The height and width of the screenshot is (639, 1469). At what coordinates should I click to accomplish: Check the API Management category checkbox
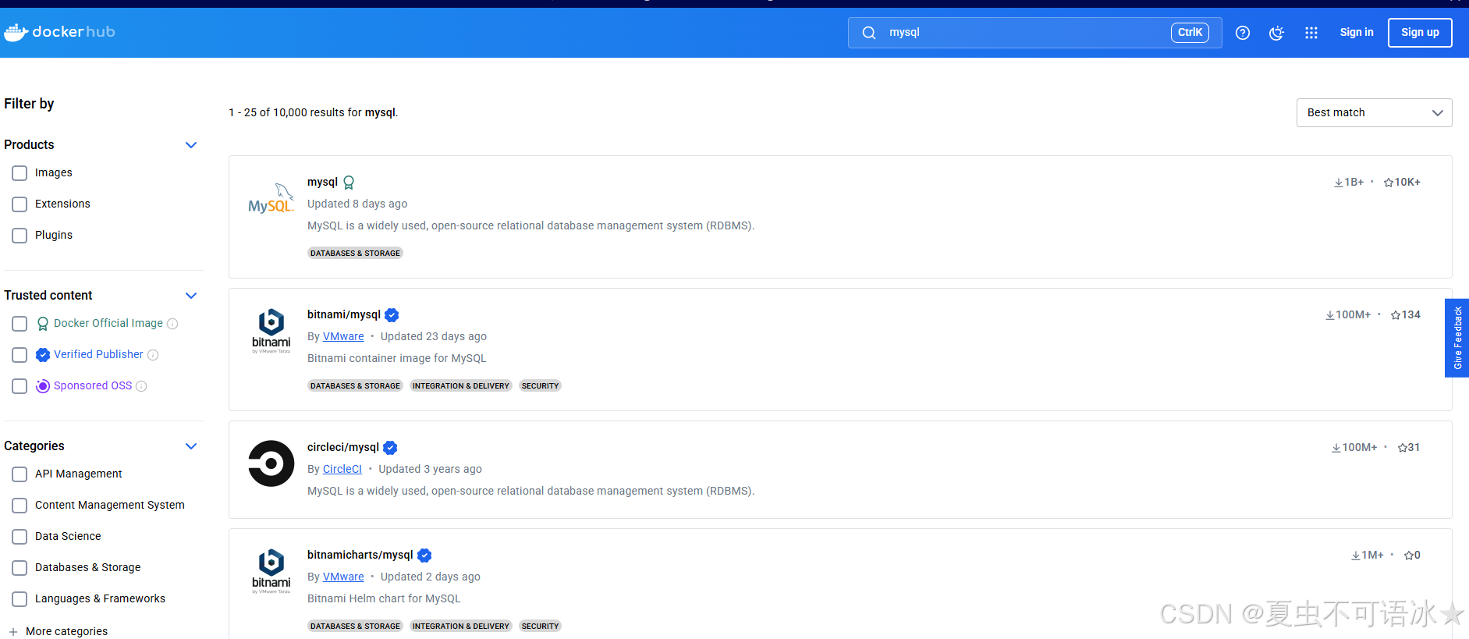click(x=20, y=474)
